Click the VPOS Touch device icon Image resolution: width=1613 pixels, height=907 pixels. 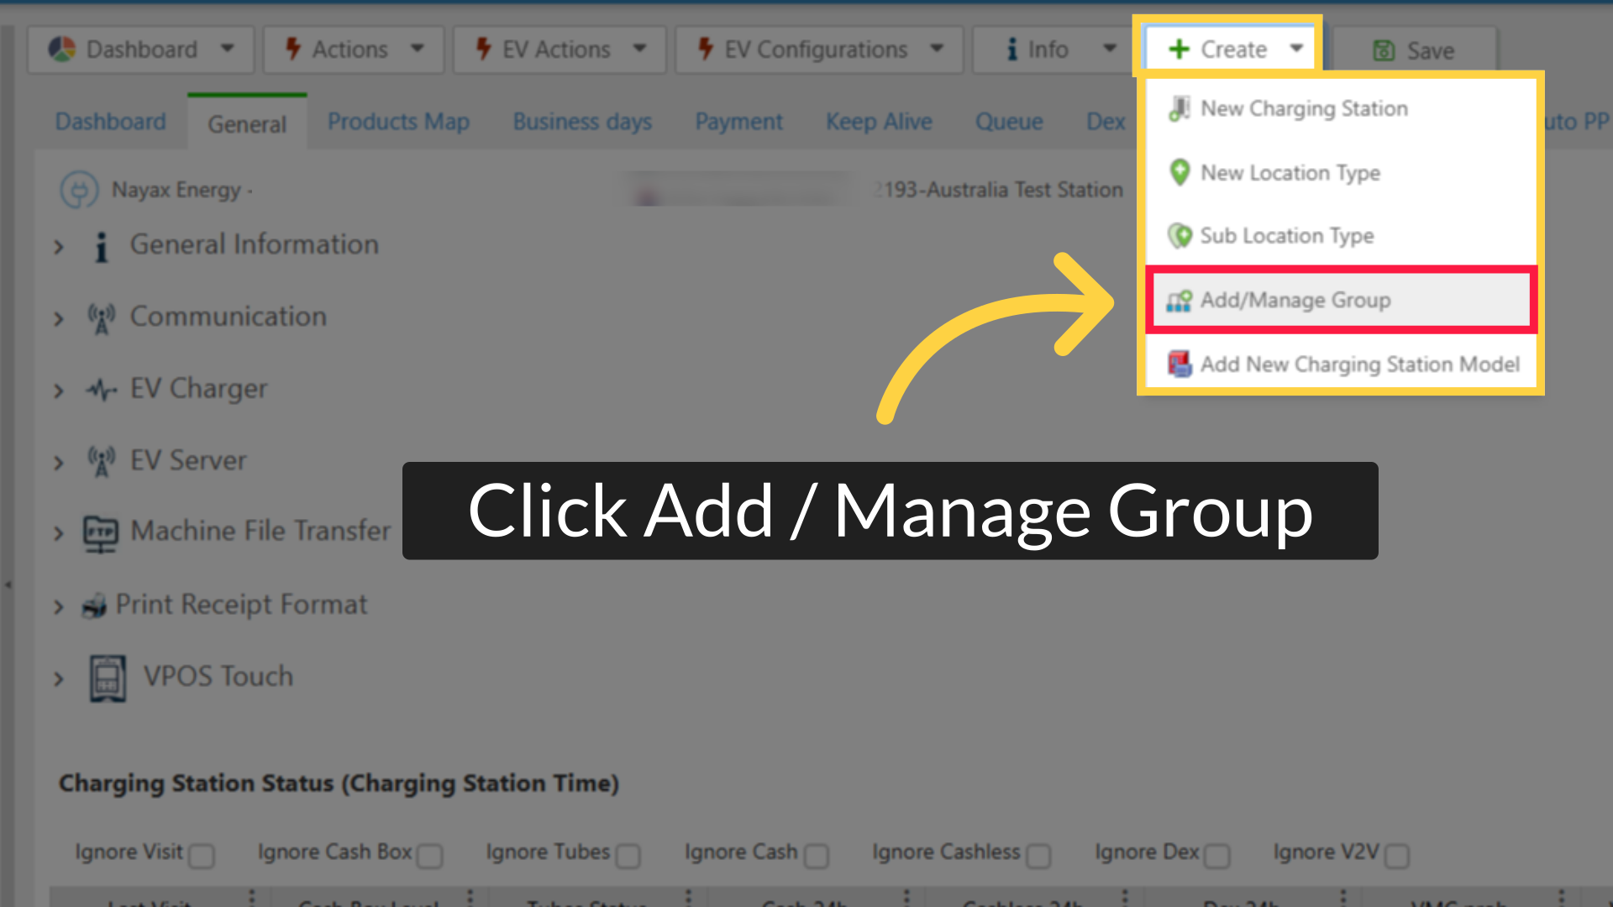tap(108, 678)
